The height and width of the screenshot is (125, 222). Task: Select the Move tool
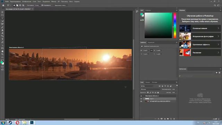pyautogui.click(x=2, y=12)
